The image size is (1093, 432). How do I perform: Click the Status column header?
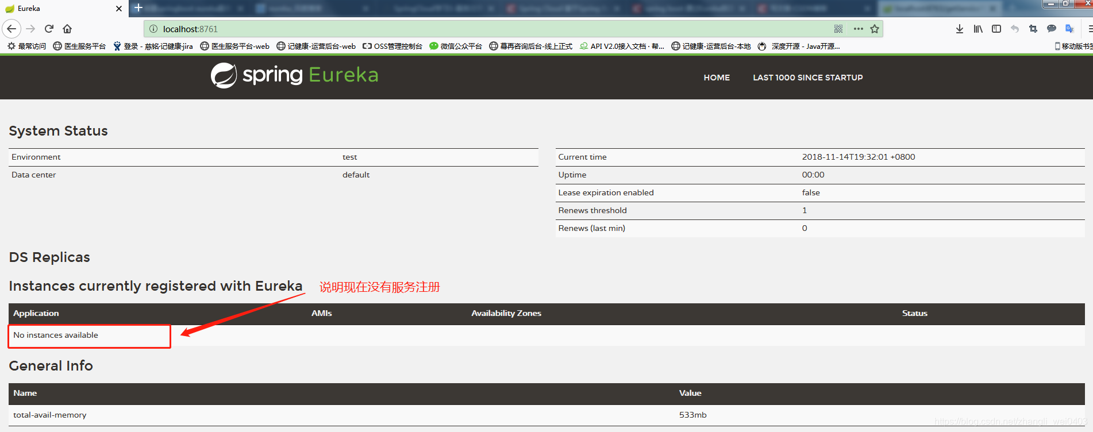915,313
